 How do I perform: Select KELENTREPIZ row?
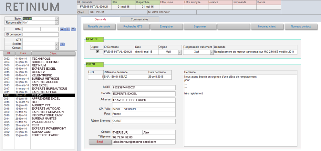pyautogui.click(x=39, y=75)
